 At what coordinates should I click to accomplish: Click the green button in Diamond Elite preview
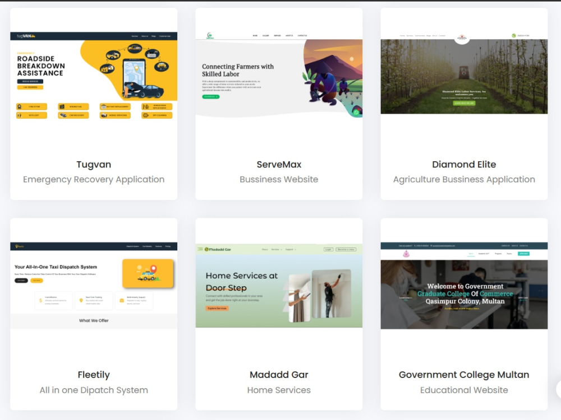(x=464, y=103)
